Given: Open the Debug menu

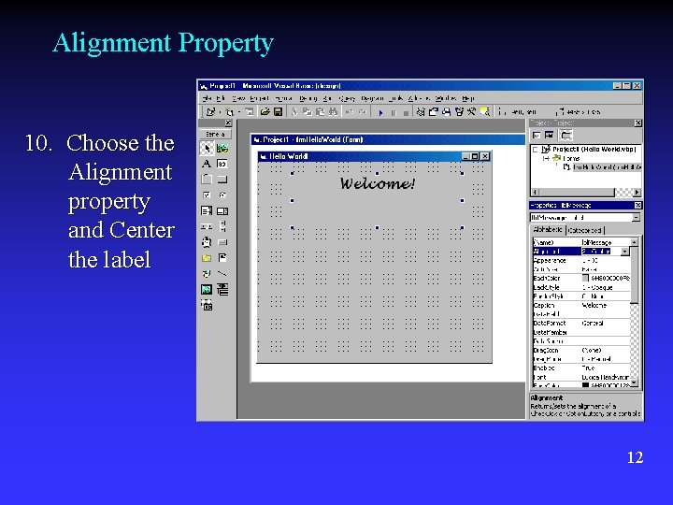Looking at the screenshot, I should pyautogui.click(x=308, y=98).
